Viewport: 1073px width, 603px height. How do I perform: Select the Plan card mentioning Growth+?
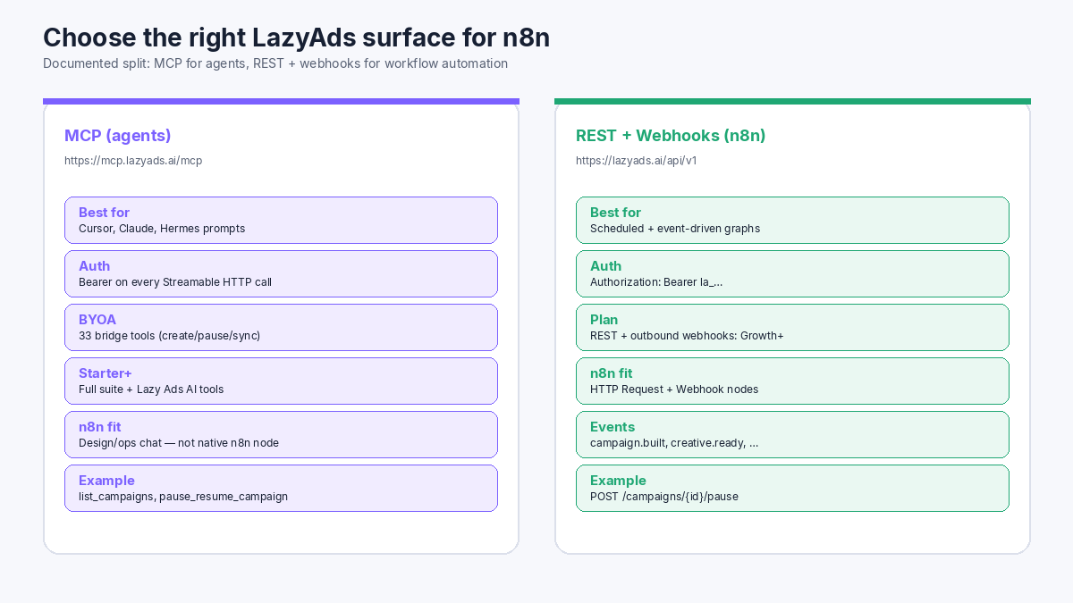[x=792, y=327]
